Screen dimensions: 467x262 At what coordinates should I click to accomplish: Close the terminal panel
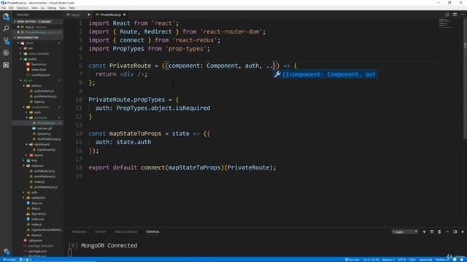463,231
